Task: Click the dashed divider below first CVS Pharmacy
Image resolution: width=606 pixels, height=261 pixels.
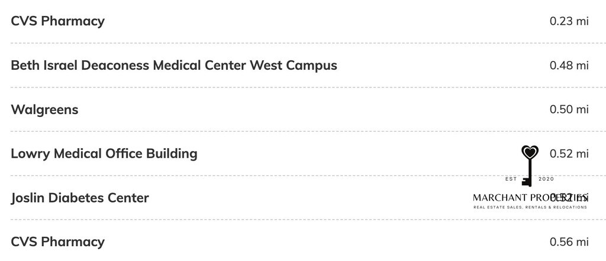Action: 303,43
